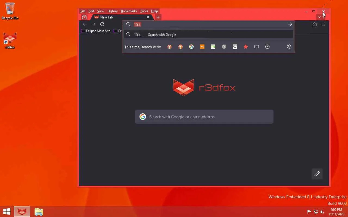Click the go arrow in address bar
The image size is (348, 217).
(x=290, y=24)
